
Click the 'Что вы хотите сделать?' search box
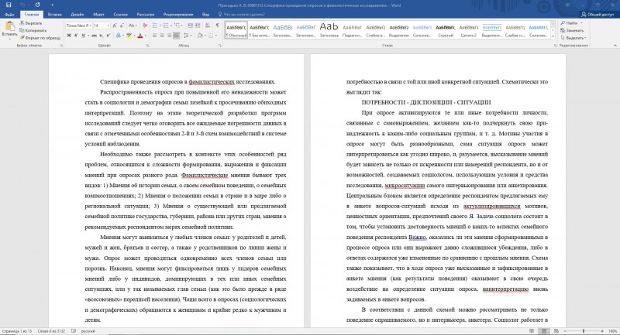241,15
